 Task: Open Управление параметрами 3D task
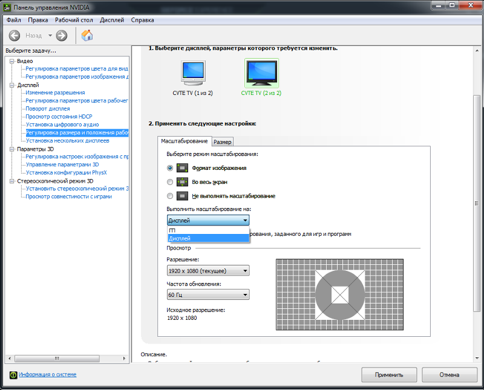tap(62, 164)
